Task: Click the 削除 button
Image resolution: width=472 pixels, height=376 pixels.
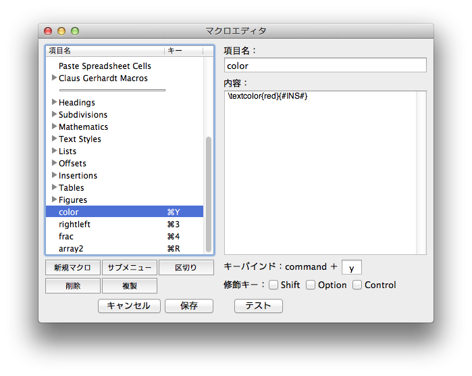Action: pyautogui.click(x=72, y=285)
